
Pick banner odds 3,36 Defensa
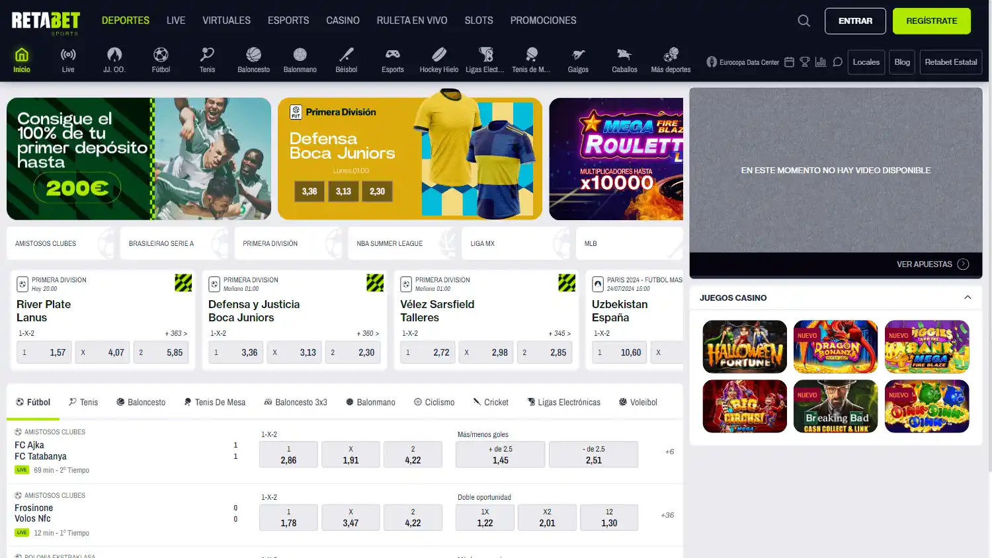point(310,191)
